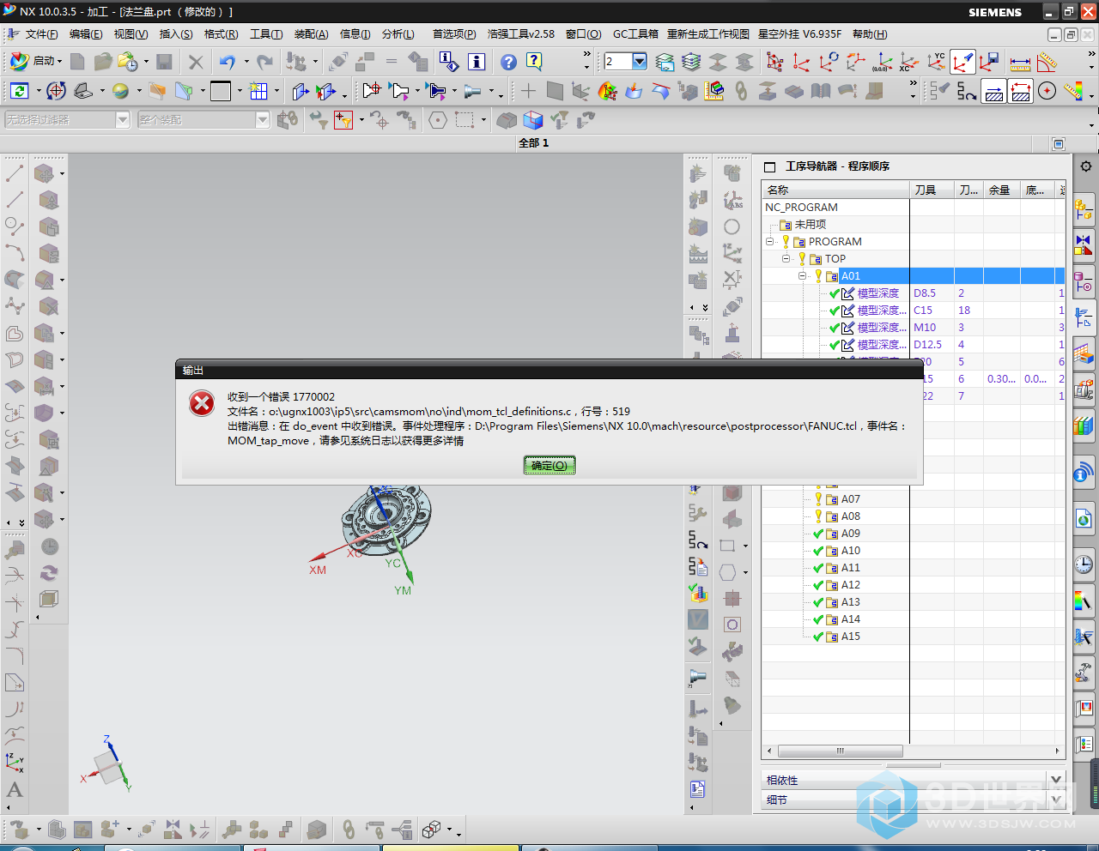Open the work layer number combo box

(625, 61)
